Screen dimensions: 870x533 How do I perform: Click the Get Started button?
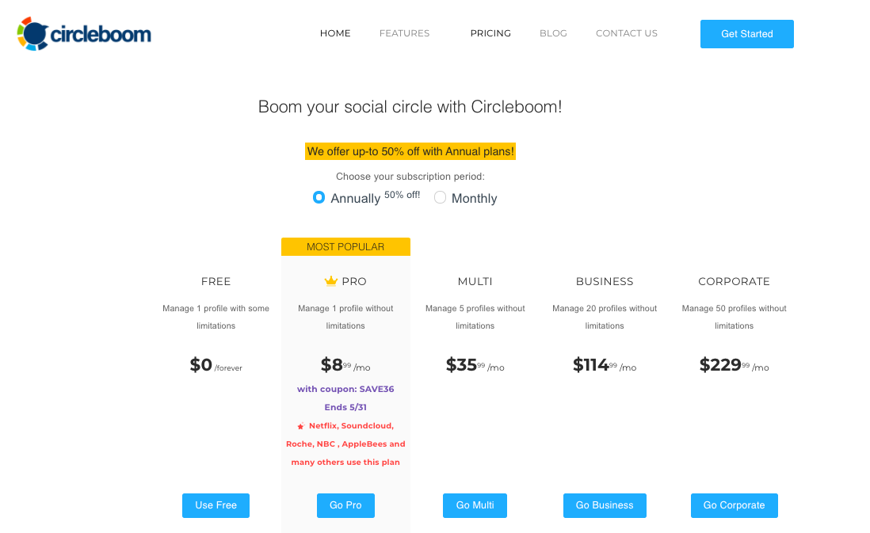pos(746,34)
